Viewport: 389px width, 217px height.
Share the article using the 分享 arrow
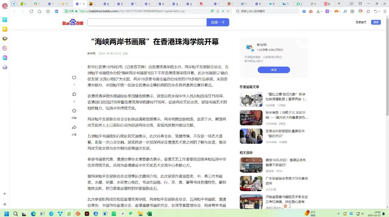pyautogui.click(x=74, y=127)
